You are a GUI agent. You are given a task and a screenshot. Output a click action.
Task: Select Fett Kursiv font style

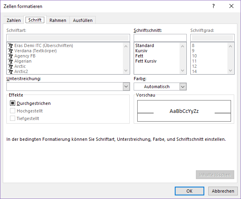coord(146,61)
